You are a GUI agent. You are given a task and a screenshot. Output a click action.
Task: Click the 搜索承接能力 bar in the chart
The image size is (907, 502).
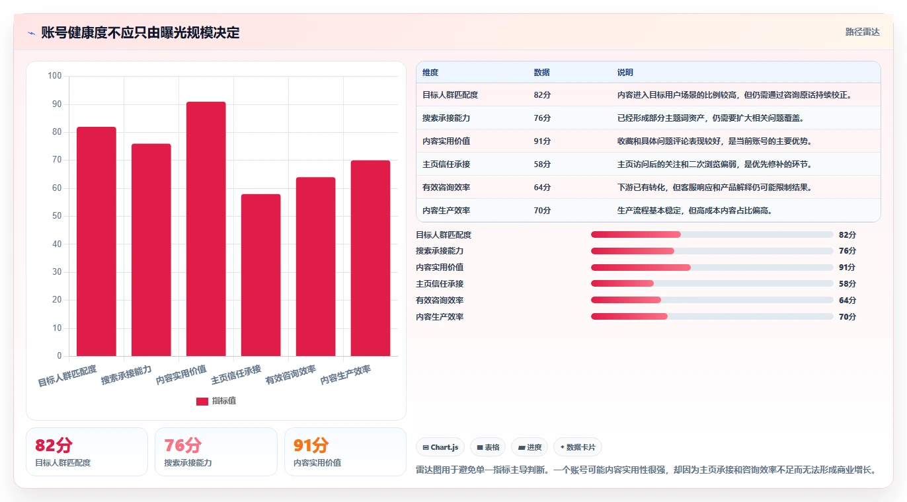coord(151,250)
